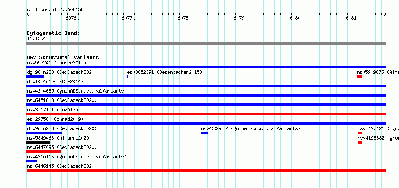Click the red bar under nsv6447095

point(44,152)
